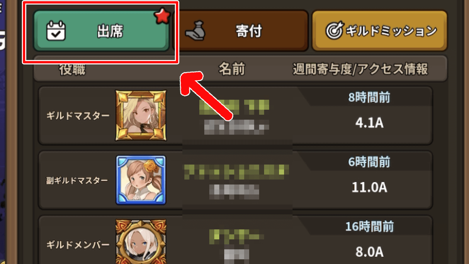Select the ギルドメンバー row label
This screenshot has height=264, width=469.
pos(78,245)
